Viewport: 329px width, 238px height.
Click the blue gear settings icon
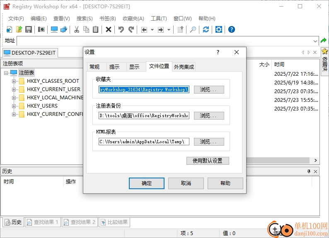tap(219, 29)
